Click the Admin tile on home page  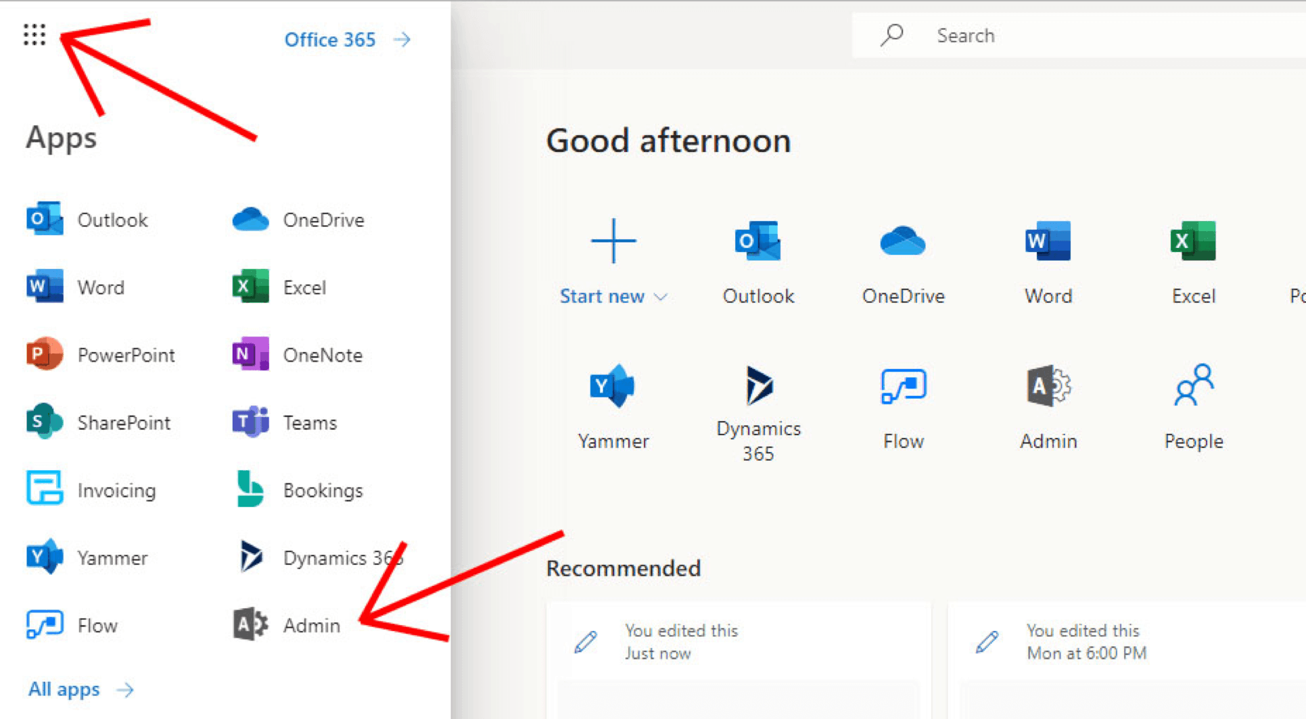tap(1048, 407)
